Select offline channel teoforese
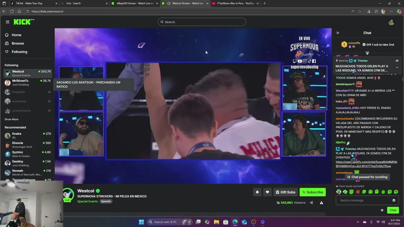The height and width of the screenshot is (227, 404). [27, 102]
